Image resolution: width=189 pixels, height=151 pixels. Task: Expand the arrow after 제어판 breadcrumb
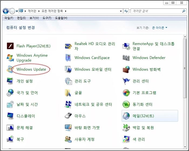click(x=39, y=11)
